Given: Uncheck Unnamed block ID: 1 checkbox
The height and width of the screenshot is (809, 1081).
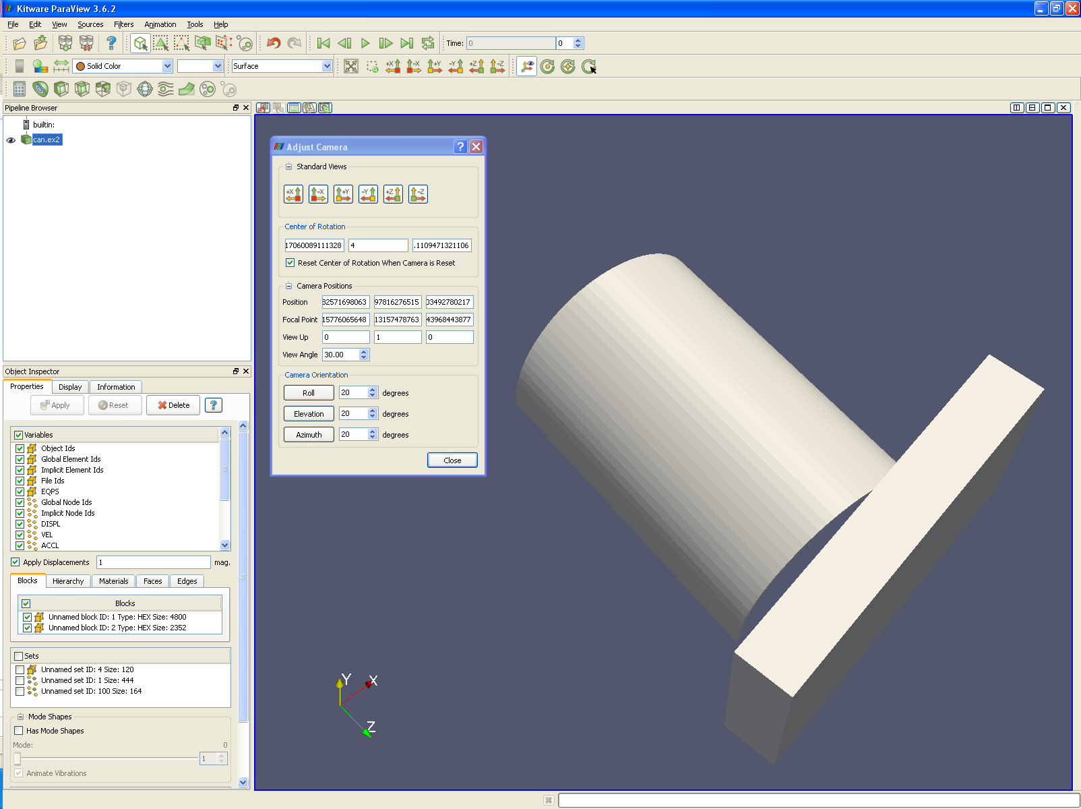Looking at the screenshot, I should coord(27,617).
